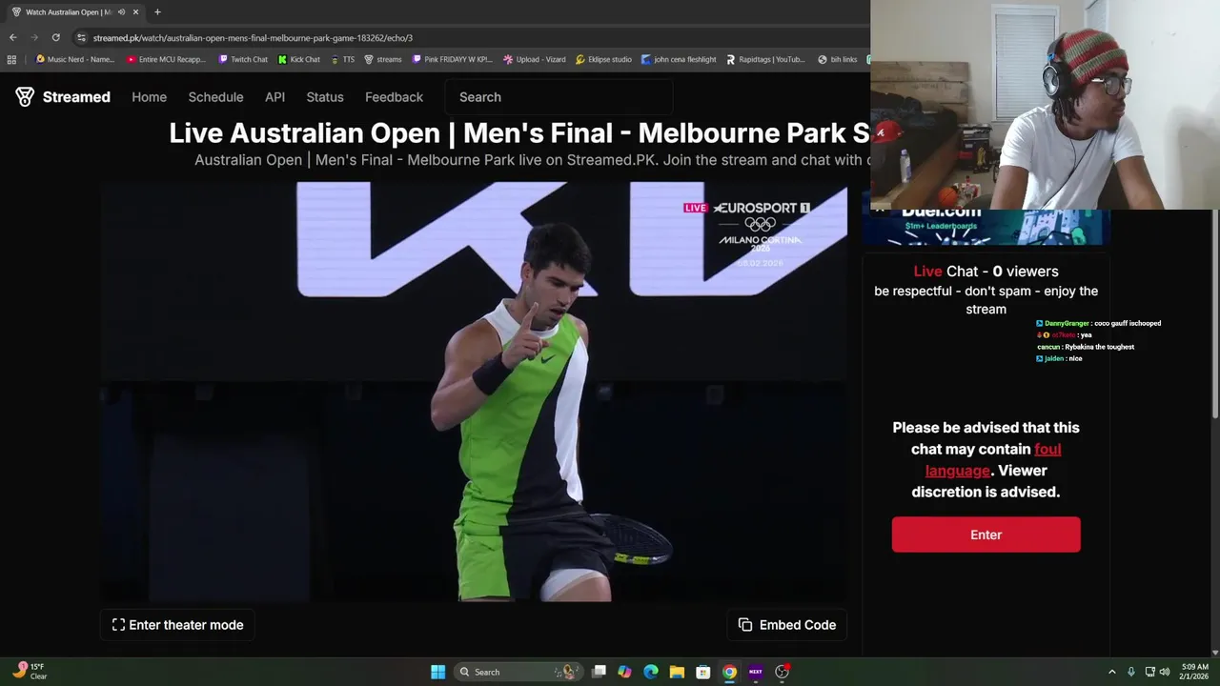Image resolution: width=1220 pixels, height=686 pixels.
Task: Open the volume tray icon
Action: [x=1165, y=672]
